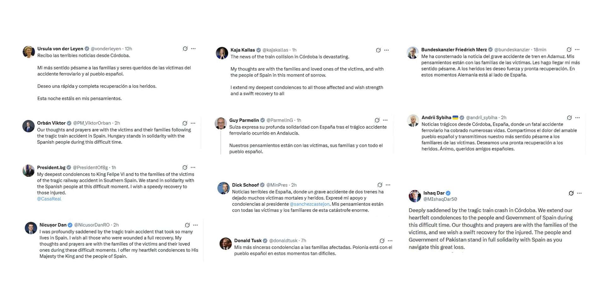Click the 12h timestamp on von der Leyen's tweet
This screenshot has height=306, width=605.
pos(128,49)
